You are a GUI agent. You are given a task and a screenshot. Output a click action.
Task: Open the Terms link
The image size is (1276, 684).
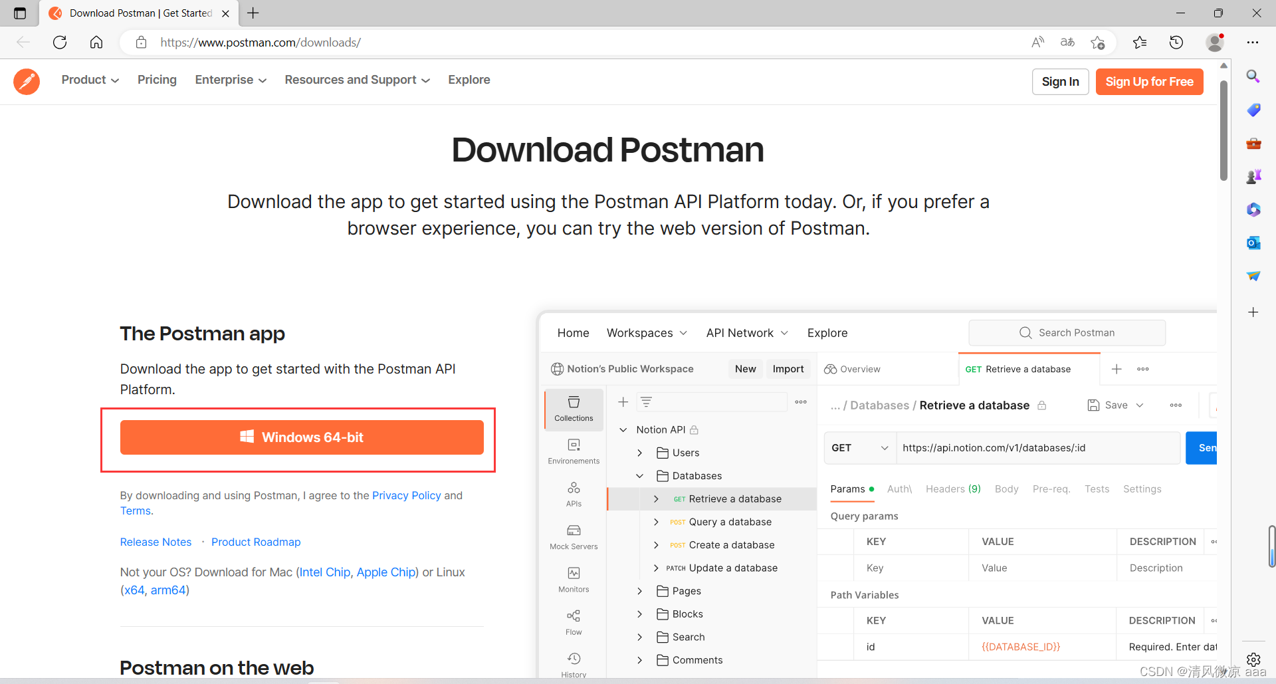click(x=136, y=511)
